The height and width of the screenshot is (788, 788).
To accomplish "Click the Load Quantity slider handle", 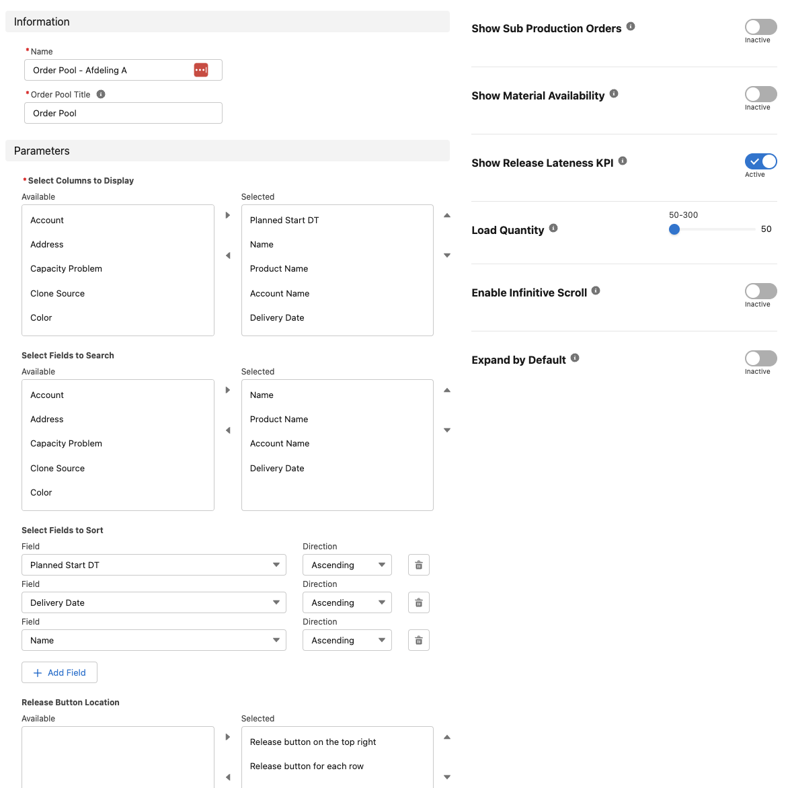I will point(674,229).
